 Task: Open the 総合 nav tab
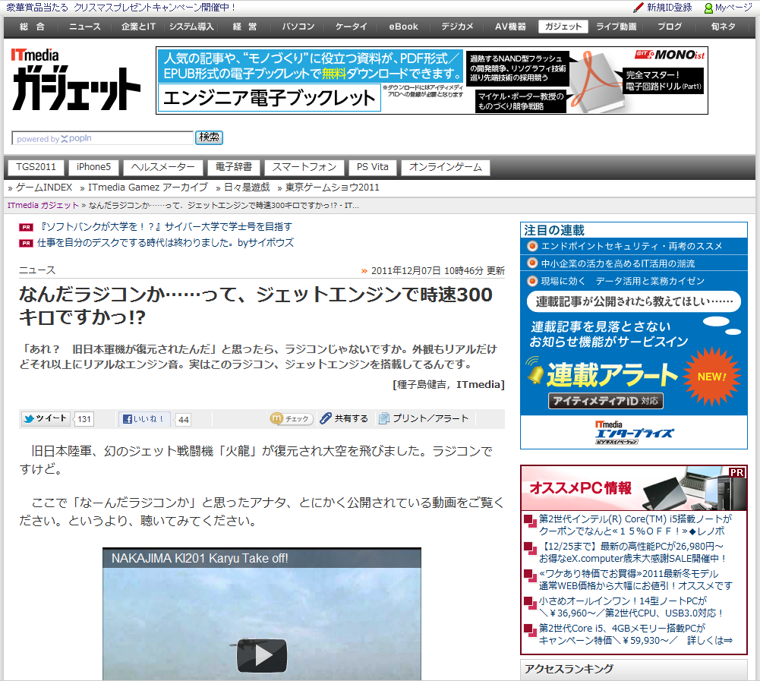coord(32,27)
